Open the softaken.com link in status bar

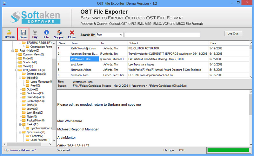[20, 150]
